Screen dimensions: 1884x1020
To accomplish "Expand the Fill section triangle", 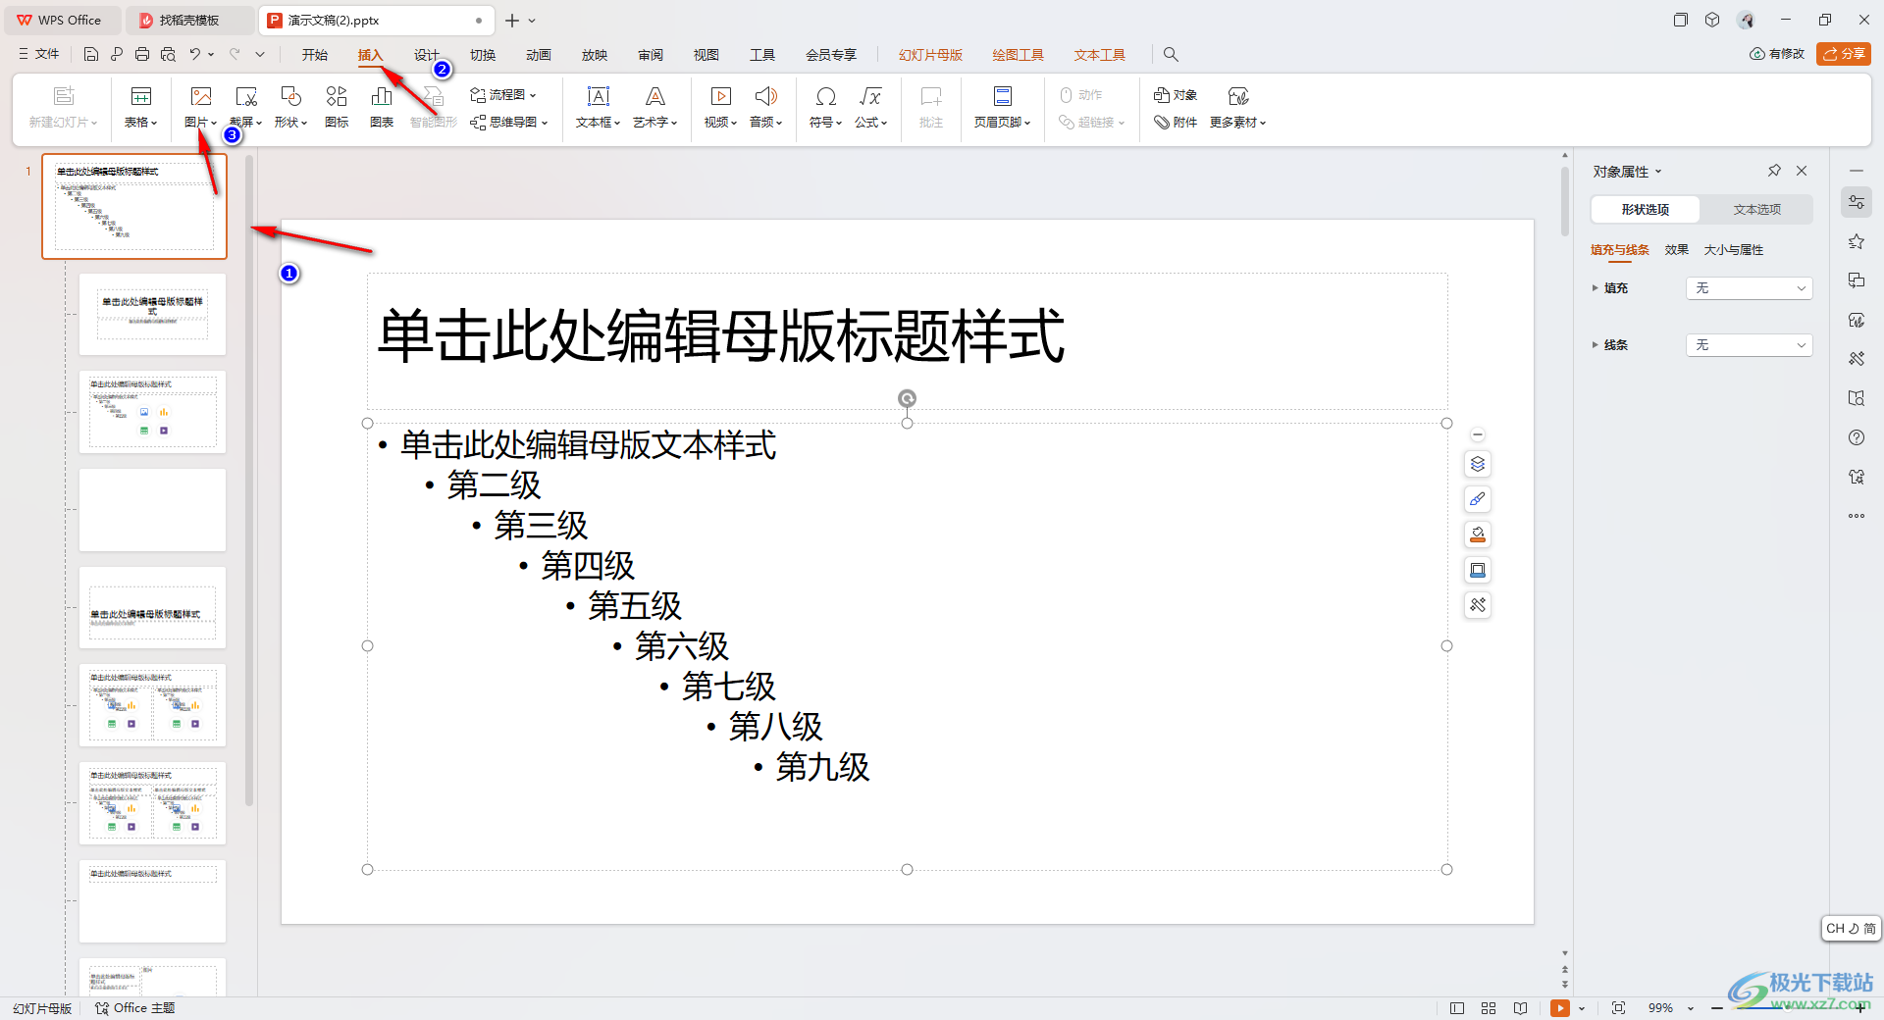I will [x=1596, y=288].
